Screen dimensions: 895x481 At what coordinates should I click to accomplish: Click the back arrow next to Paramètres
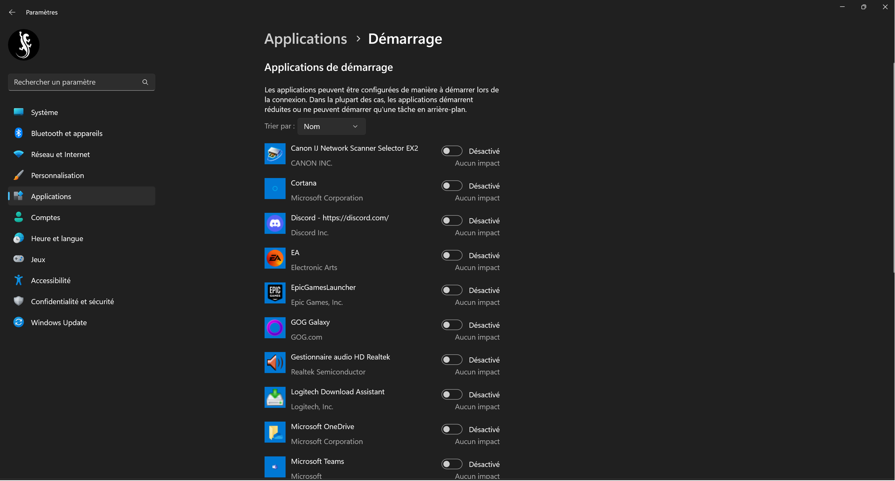(12, 12)
